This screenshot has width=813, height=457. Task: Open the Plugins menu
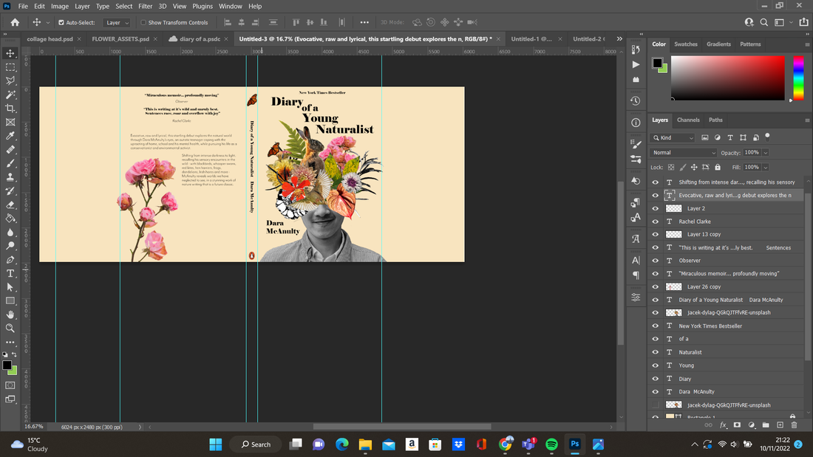click(x=203, y=6)
